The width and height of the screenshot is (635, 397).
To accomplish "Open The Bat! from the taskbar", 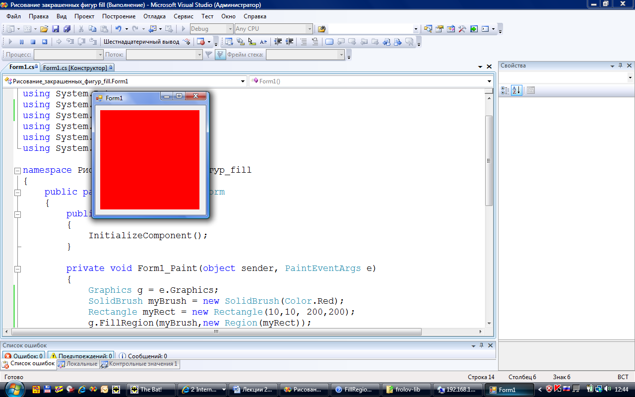I will pos(151,390).
